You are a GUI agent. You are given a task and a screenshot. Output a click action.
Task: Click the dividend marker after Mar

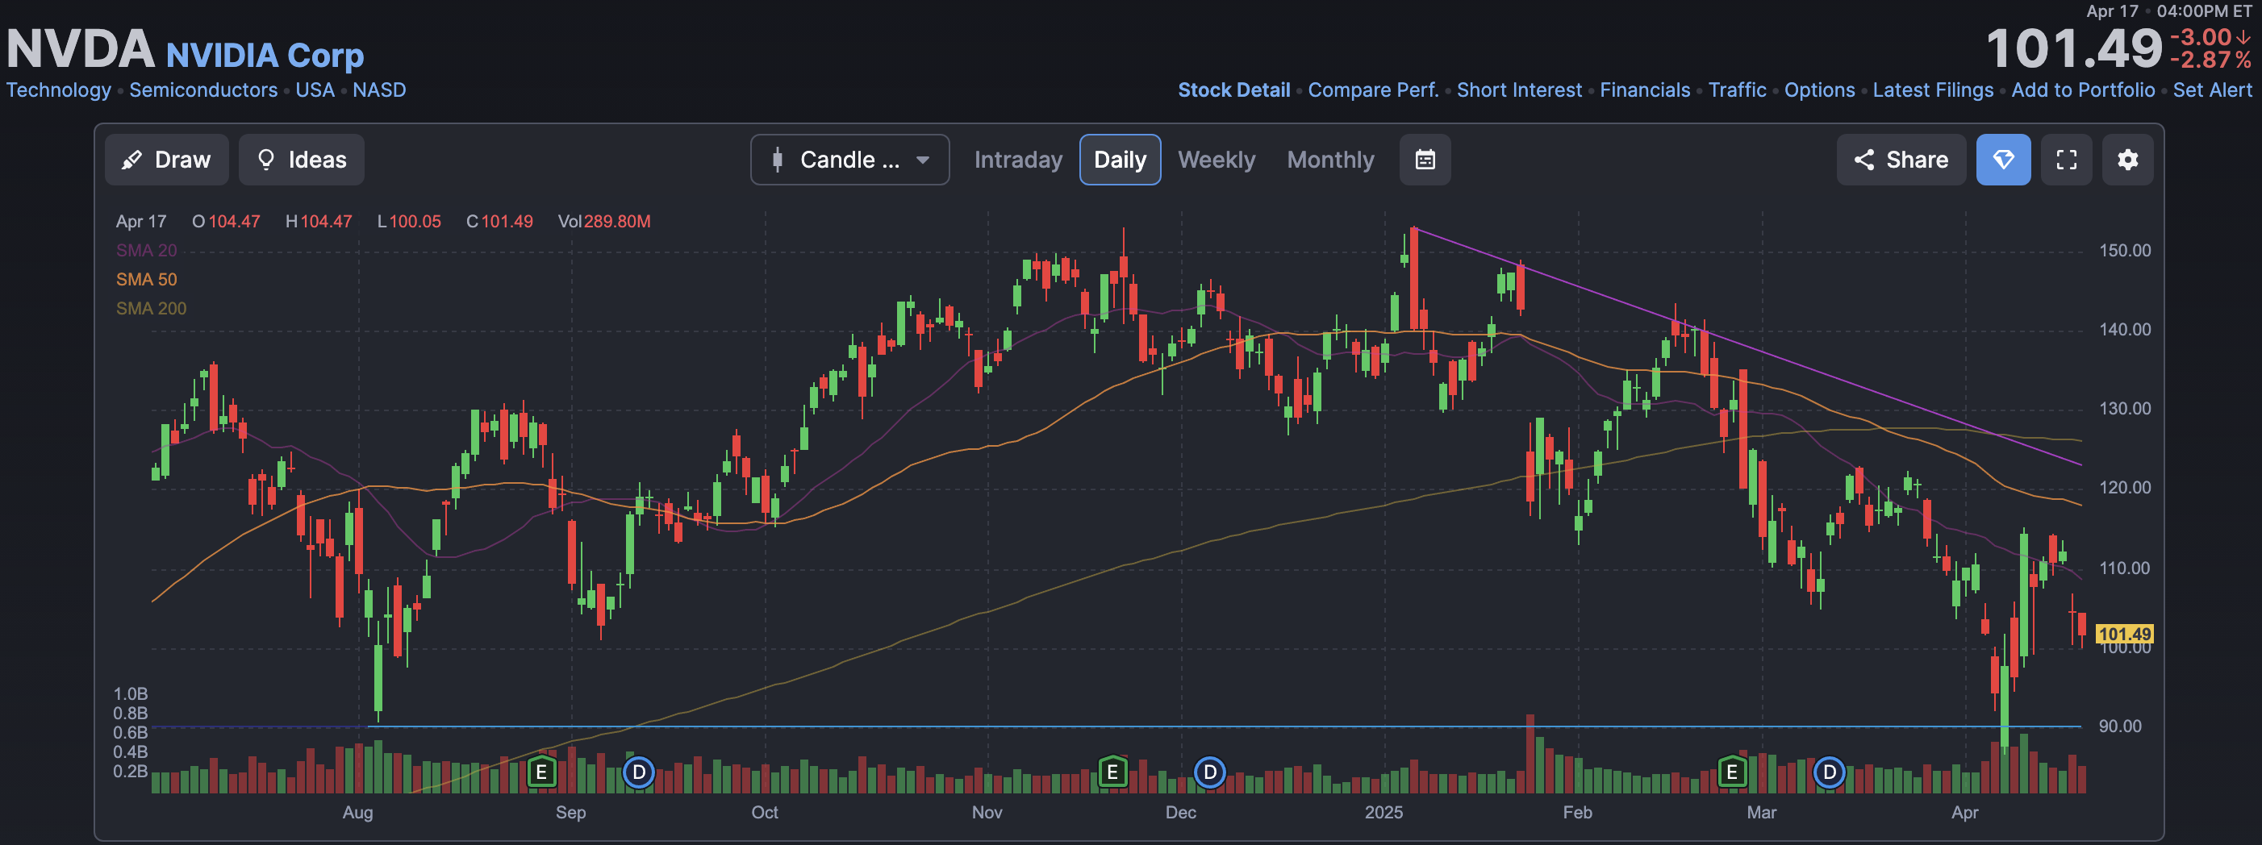1829,772
